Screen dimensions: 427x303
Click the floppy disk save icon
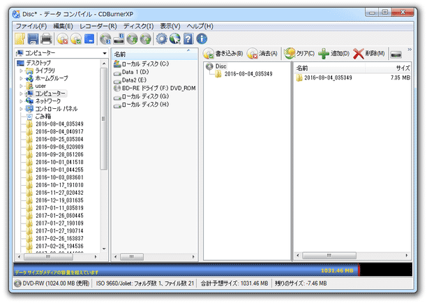pyautogui.click(x=33, y=39)
